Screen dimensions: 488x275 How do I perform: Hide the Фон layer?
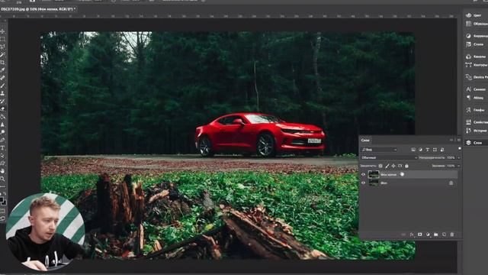tap(363, 183)
